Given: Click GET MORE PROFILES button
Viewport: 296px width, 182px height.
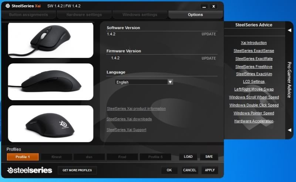Looking at the screenshot, I should point(77,170).
